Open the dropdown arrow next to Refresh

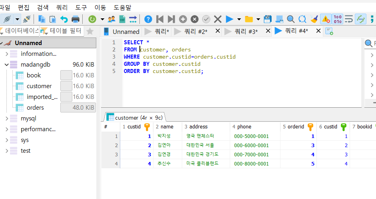point(102,19)
